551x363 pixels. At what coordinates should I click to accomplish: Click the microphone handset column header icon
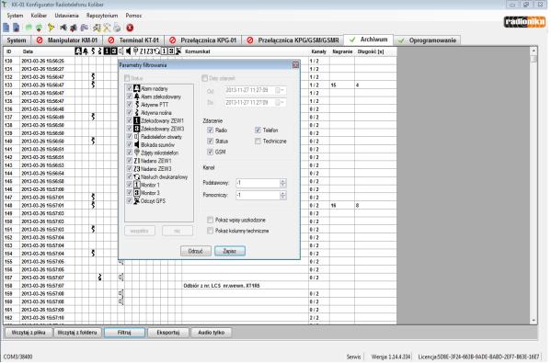pos(135,51)
